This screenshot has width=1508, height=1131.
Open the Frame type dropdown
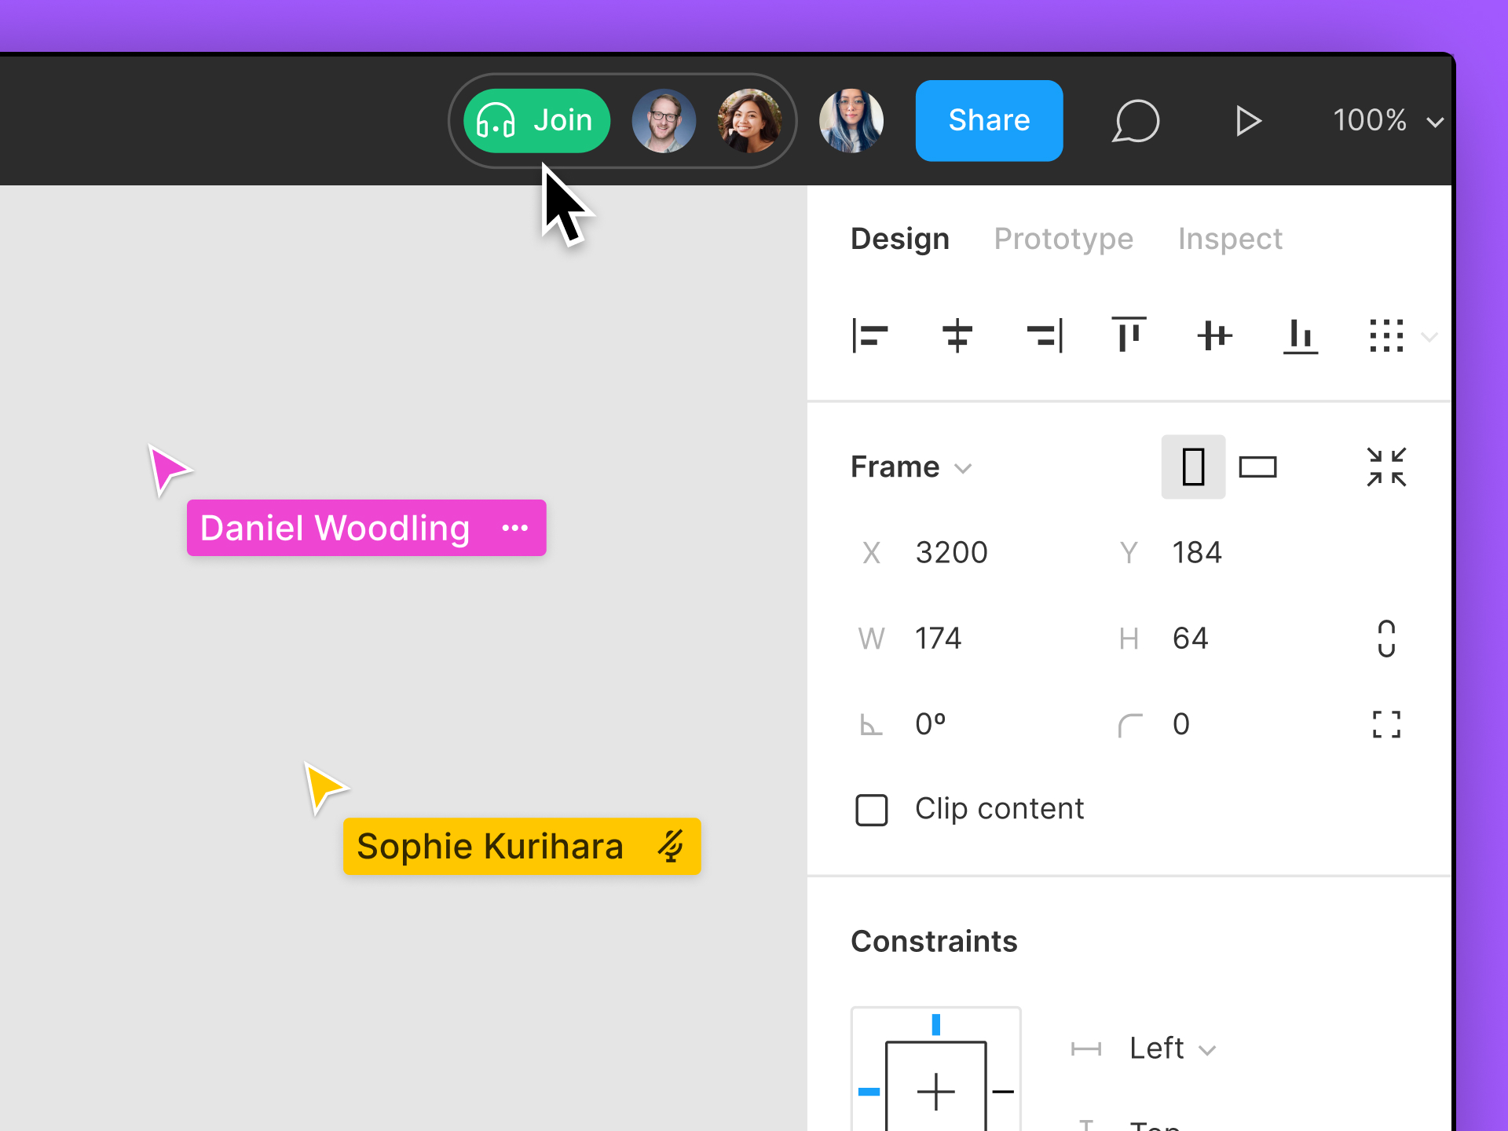tap(911, 467)
